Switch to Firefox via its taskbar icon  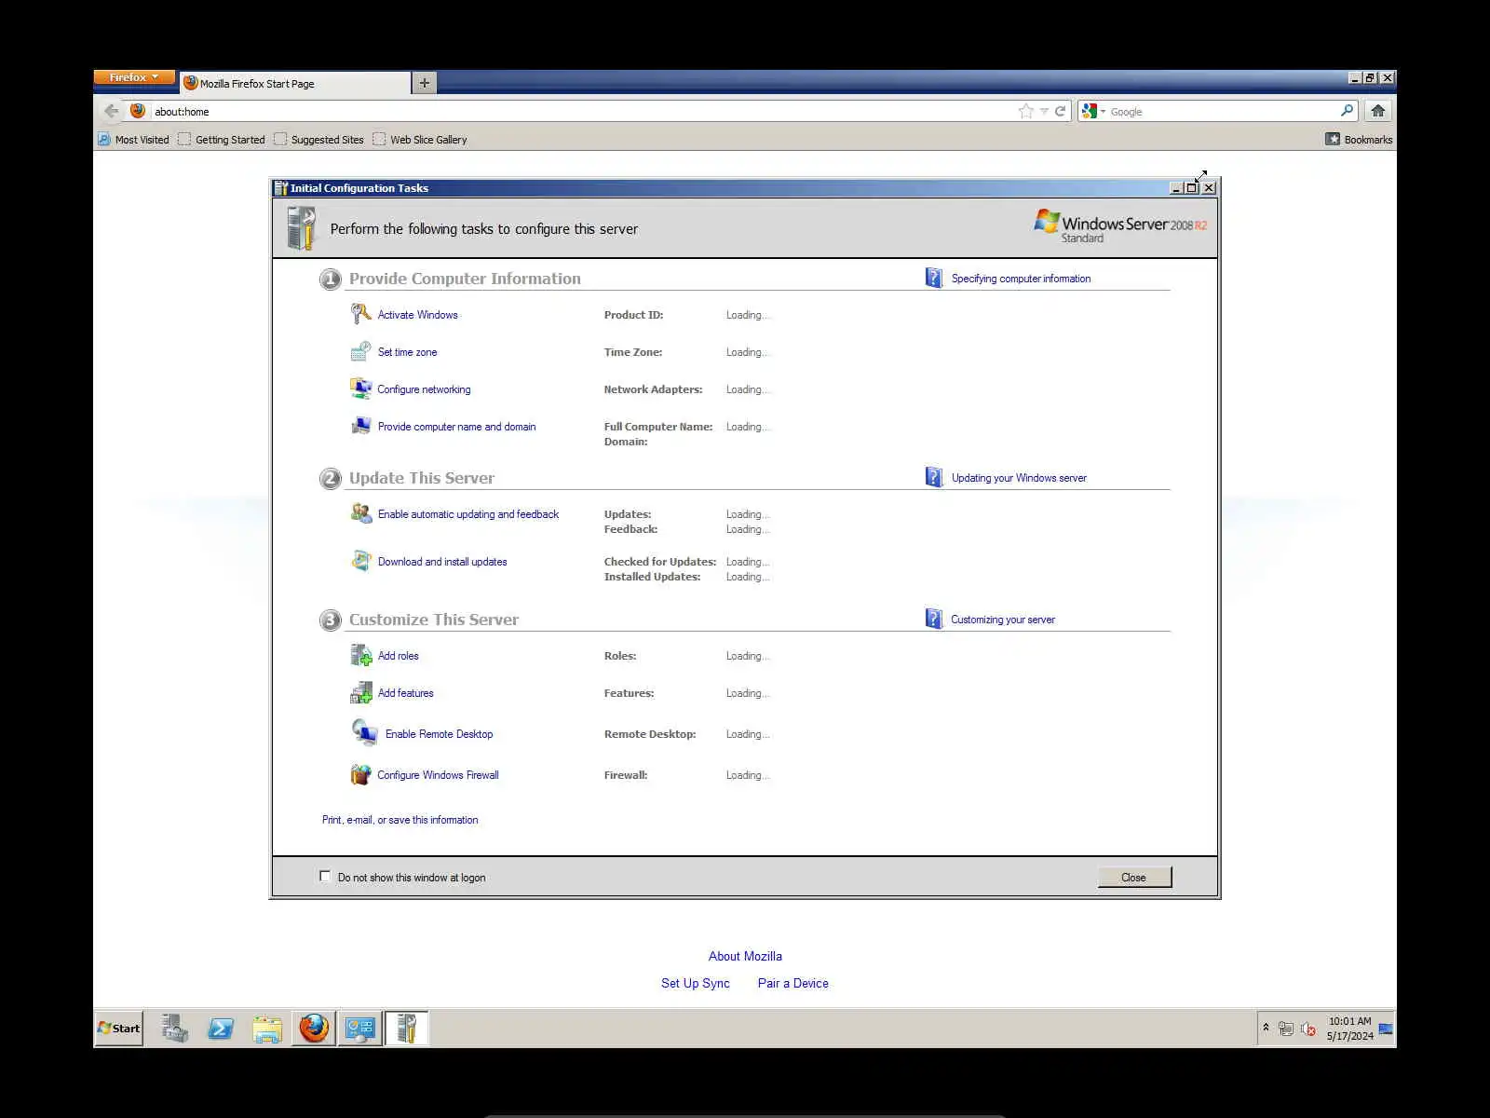point(314,1029)
